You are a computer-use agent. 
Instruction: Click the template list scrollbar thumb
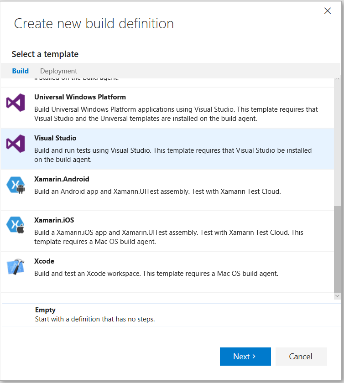pyautogui.click(x=337, y=248)
